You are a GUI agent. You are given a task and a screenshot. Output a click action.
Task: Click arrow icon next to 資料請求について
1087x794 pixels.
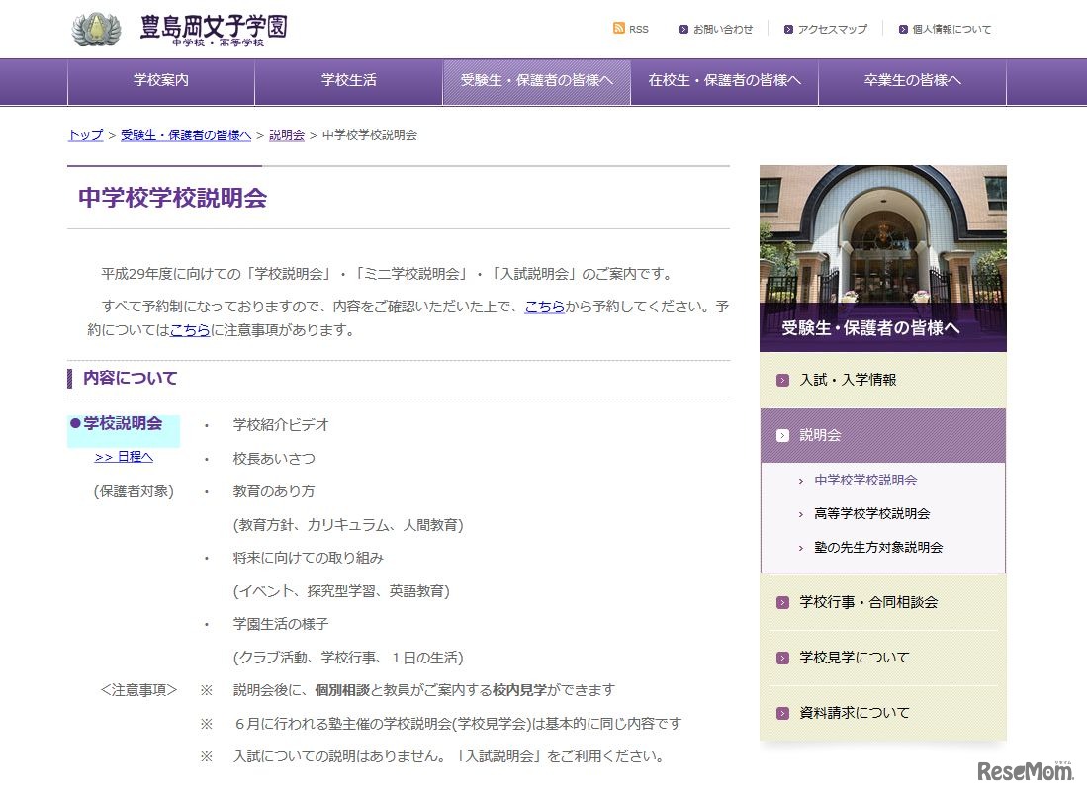click(783, 713)
